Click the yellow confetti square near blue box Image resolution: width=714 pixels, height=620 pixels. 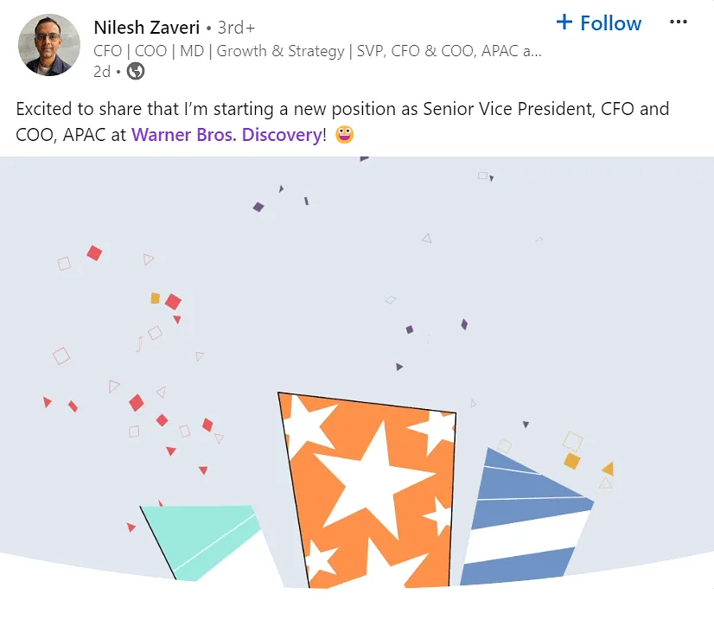[571, 461]
